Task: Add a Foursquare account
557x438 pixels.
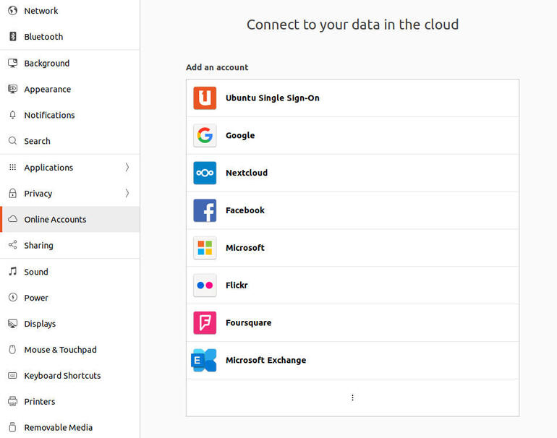Action: coord(352,322)
